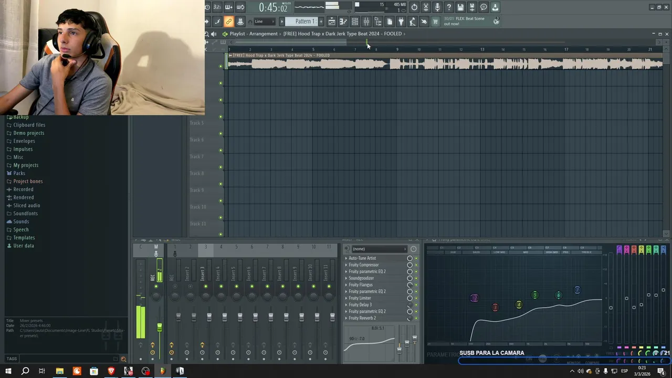Click the tempo tapper icon
Viewport: 672px width, 378px height.
[x=413, y=22]
